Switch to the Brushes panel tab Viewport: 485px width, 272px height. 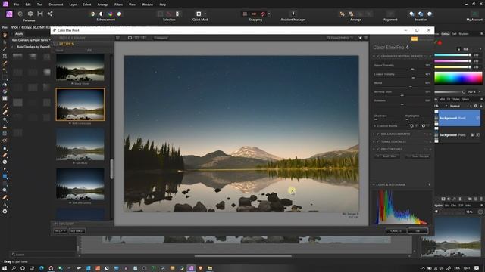tap(463, 33)
